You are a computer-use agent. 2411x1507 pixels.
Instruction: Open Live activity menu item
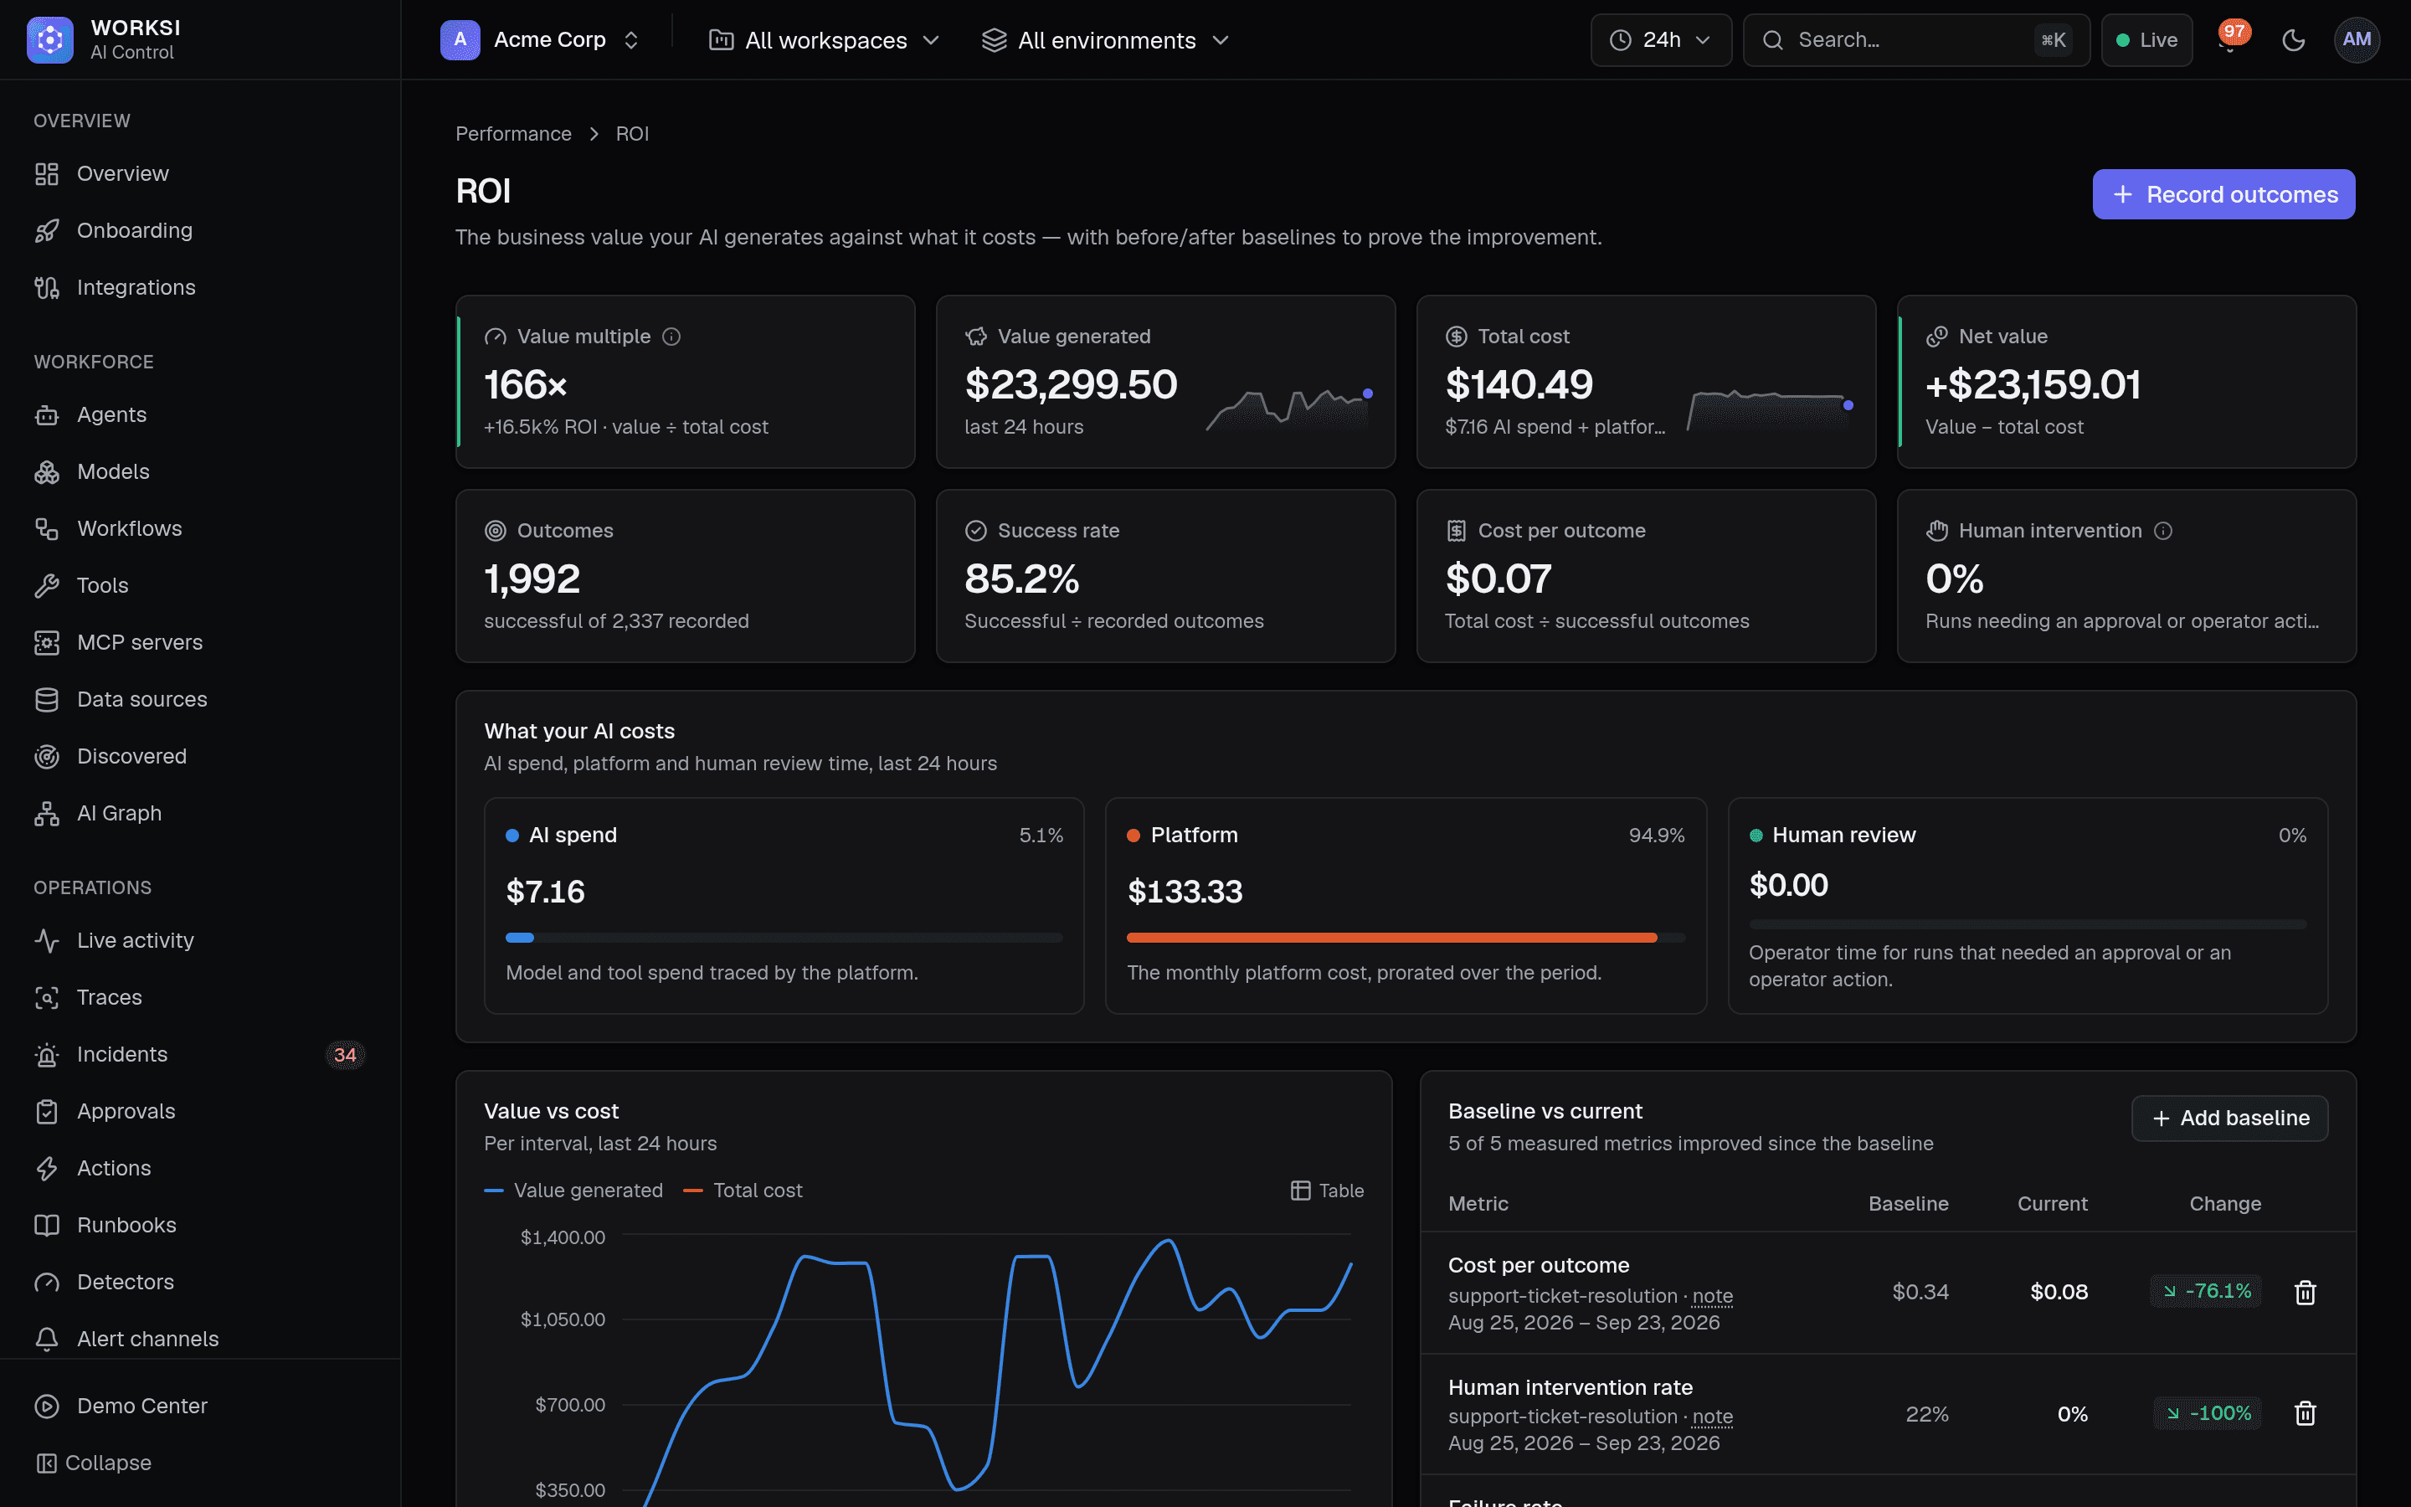point(200,941)
